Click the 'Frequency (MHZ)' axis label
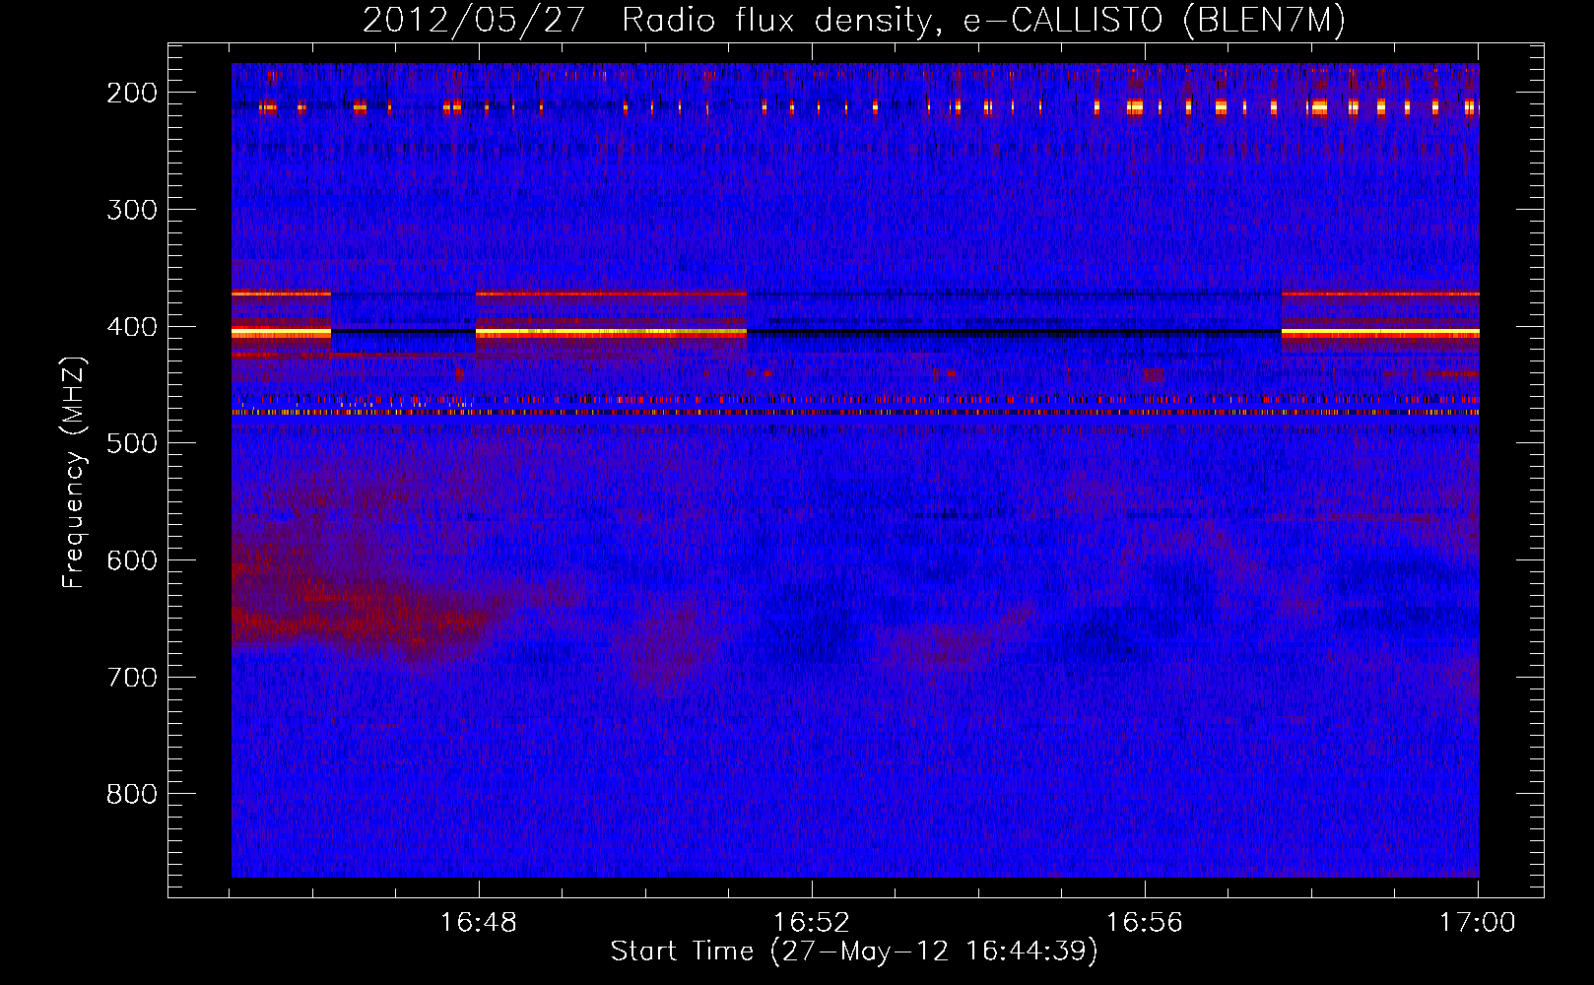Viewport: 1594px width, 985px height. tap(75, 473)
